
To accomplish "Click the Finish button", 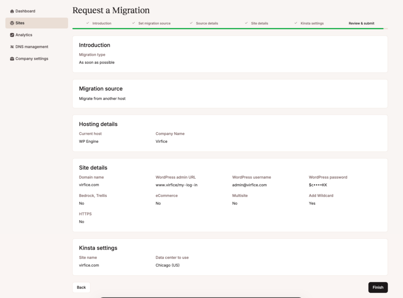I will tap(378, 287).
